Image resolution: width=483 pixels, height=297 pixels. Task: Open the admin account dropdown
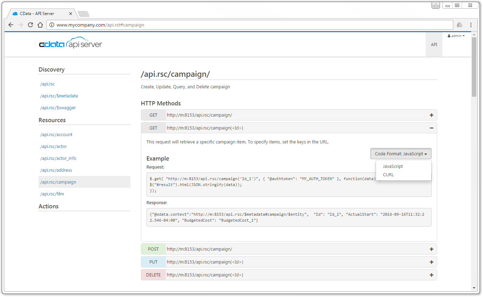pyautogui.click(x=456, y=36)
